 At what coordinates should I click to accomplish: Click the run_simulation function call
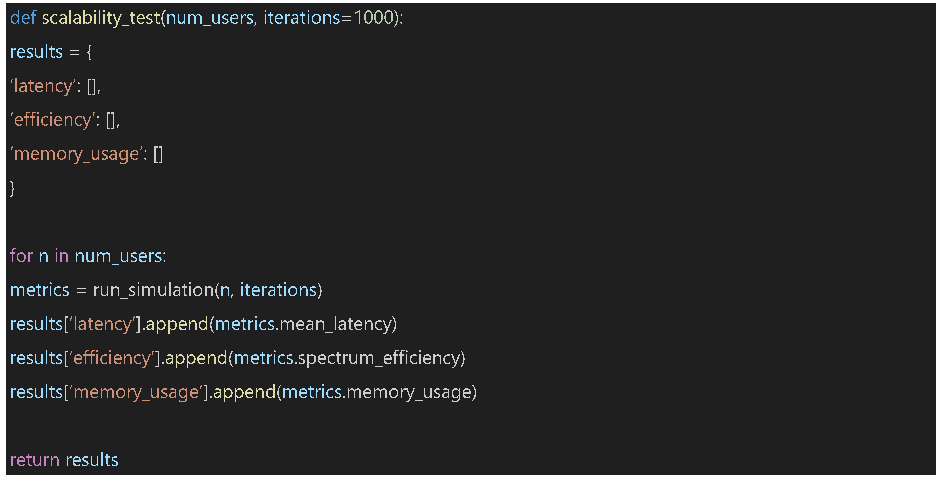coord(153,290)
